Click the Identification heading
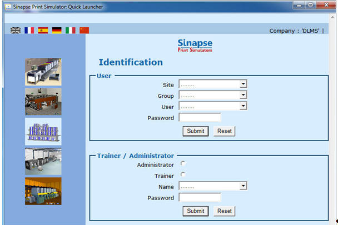 point(131,62)
